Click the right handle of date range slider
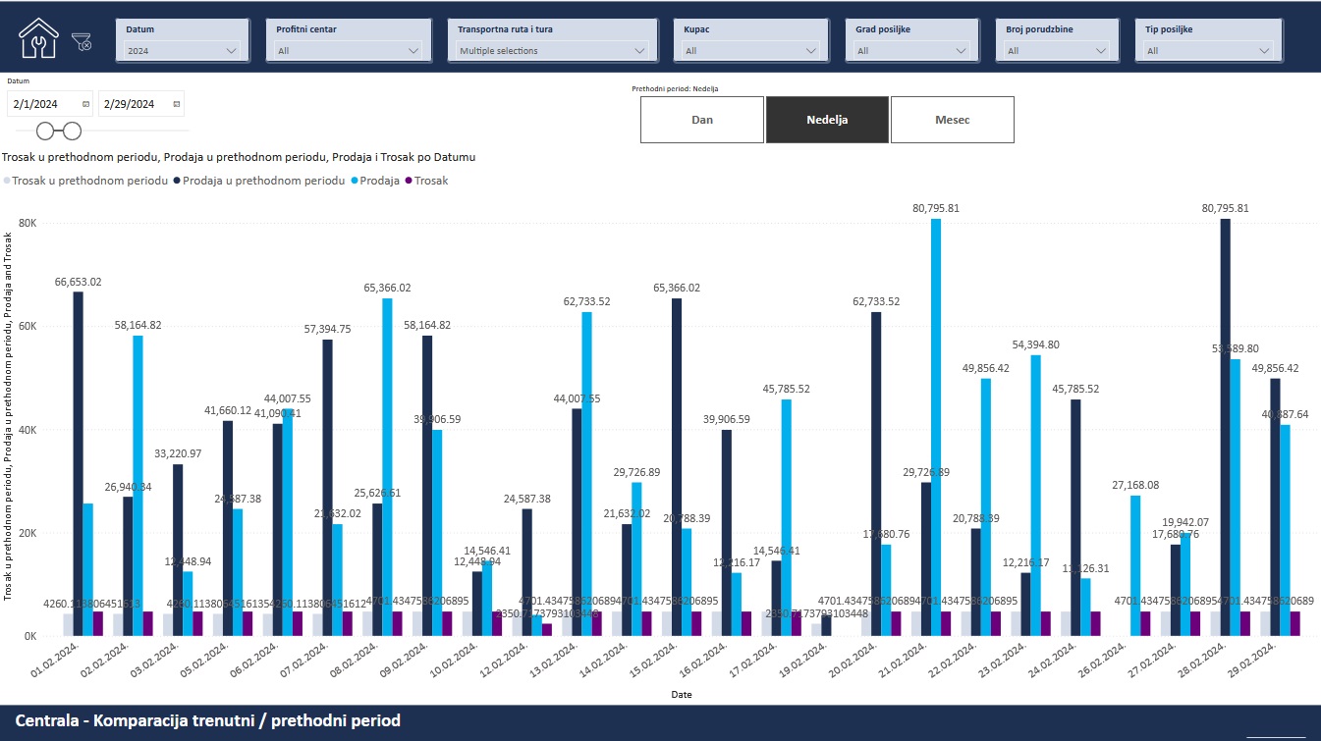This screenshot has width=1321, height=741. click(x=73, y=131)
